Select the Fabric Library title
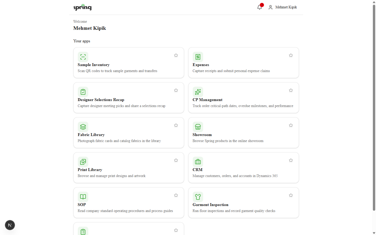The height and width of the screenshot is (235, 376). [x=91, y=135]
